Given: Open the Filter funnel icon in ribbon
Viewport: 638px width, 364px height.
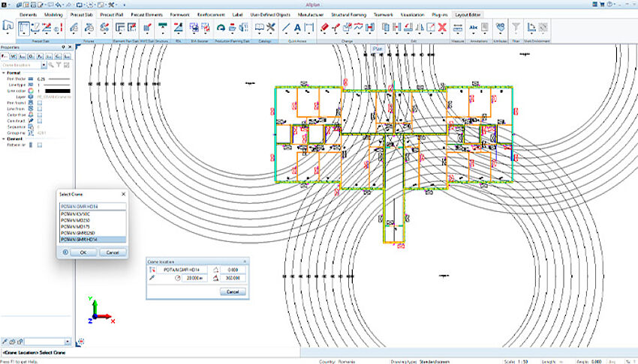Looking at the screenshot, I should 516,28.
